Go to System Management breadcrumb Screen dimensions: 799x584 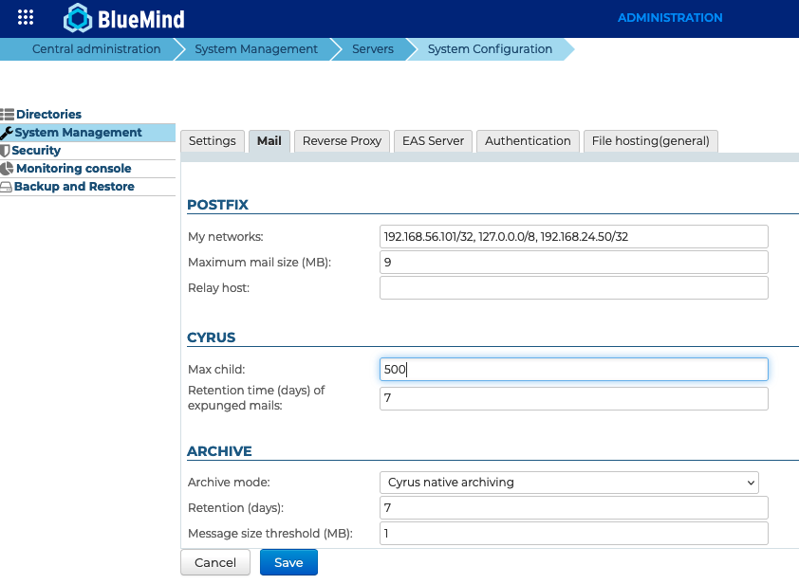(256, 49)
